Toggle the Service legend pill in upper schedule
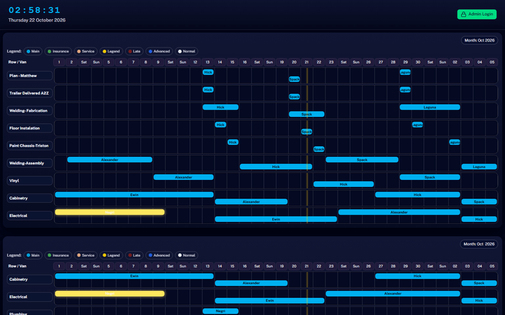This screenshot has height=315, width=505. pyautogui.click(x=85, y=51)
